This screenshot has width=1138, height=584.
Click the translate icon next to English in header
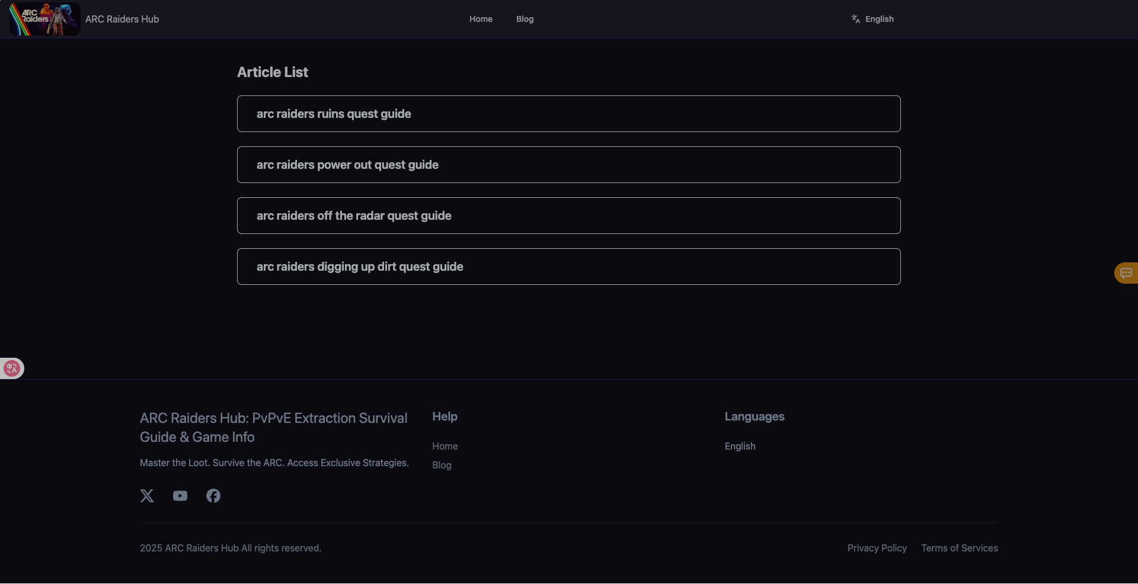click(856, 18)
